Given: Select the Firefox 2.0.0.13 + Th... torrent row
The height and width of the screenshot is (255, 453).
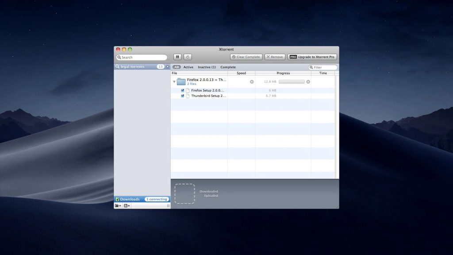Looking at the screenshot, I should click(253, 81).
